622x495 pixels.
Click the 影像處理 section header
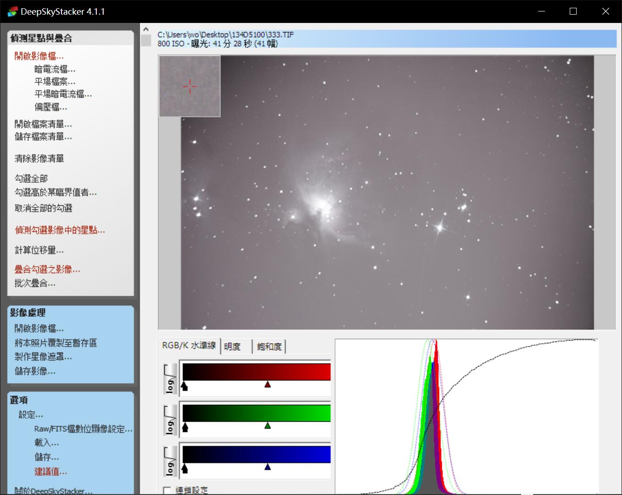point(28,313)
